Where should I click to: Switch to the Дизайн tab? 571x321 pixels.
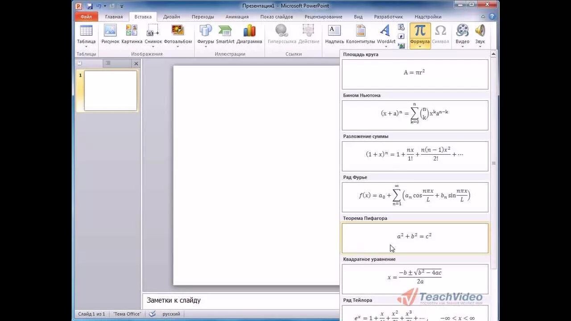[x=171, y=17]
